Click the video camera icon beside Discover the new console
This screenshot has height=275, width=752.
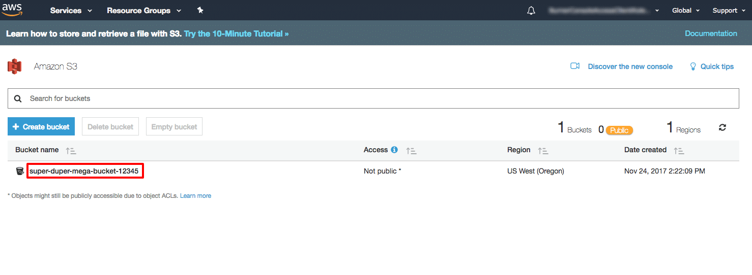[x=575, y=66]
